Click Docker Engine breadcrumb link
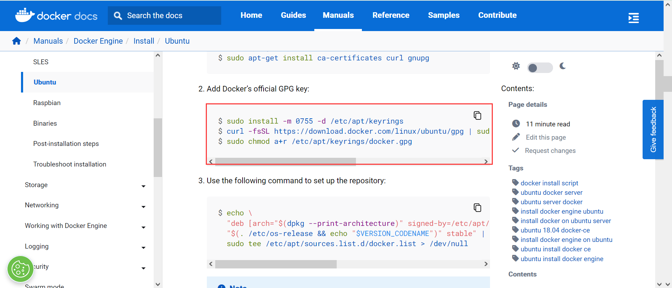Viewport: 672px width, 288px height. click(x=98, y=41)
